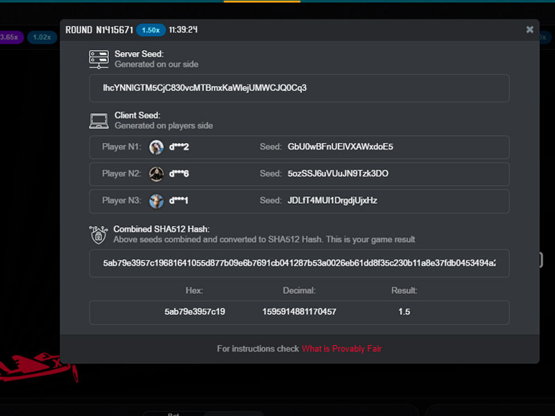
Task: Click the hex value 5ab79e3957c19
Action: tap(194, 312)
